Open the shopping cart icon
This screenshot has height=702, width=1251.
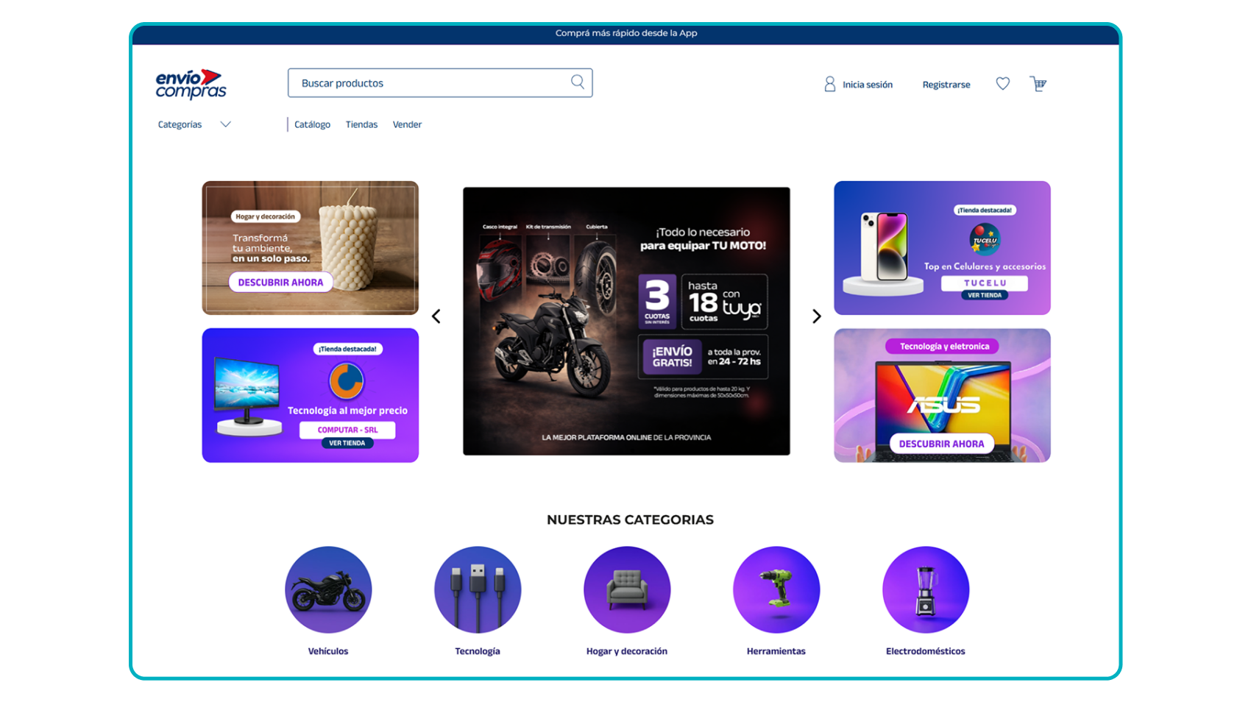pyautogui.click(x=1038, y=84)
